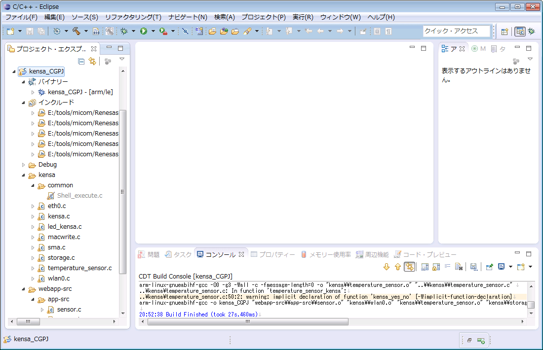Switch to the 問題 tab

(149, 254)
